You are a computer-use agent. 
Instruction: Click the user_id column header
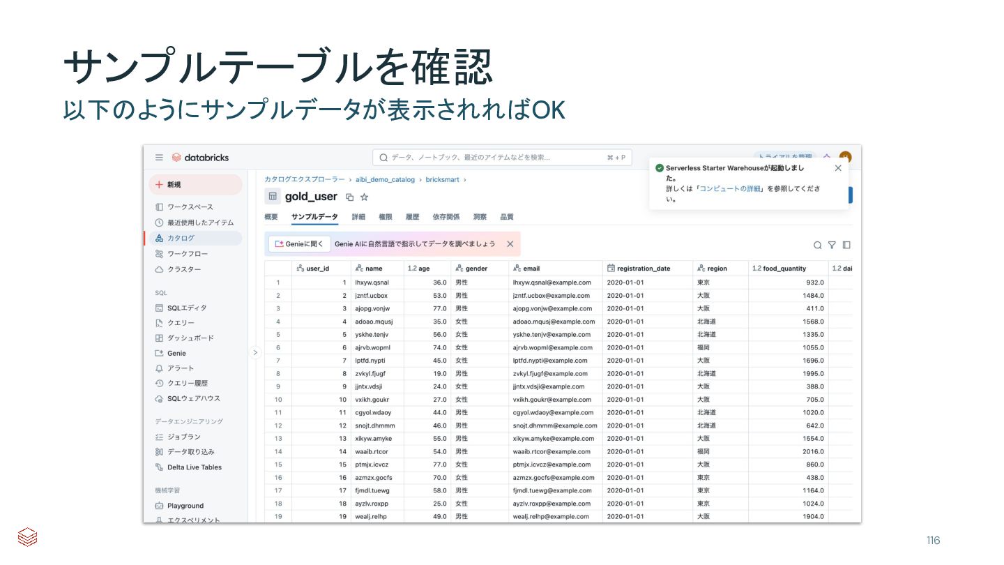pos(321,269)
